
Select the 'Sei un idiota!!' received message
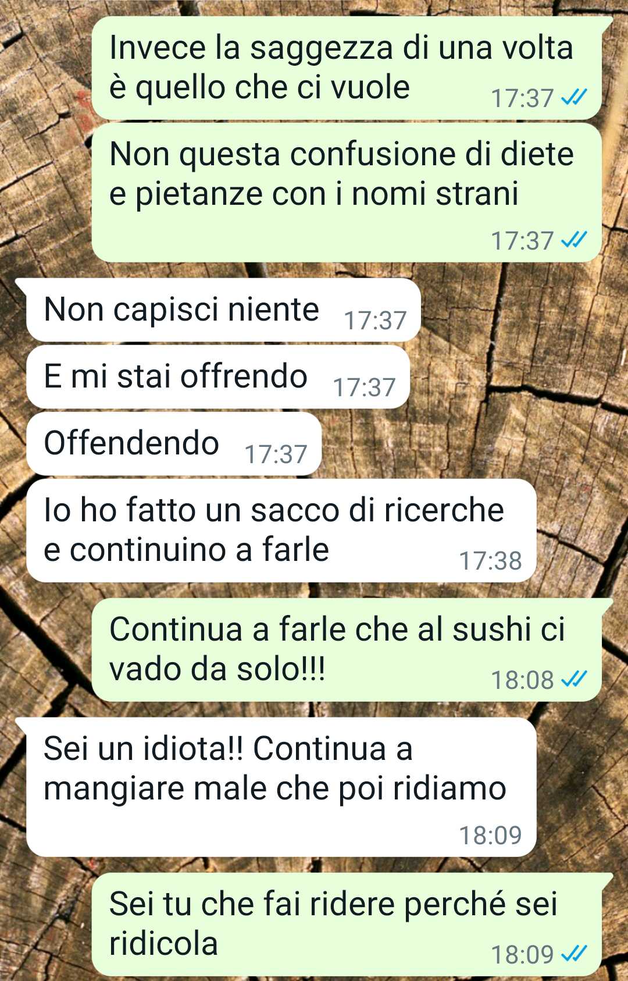281,787
